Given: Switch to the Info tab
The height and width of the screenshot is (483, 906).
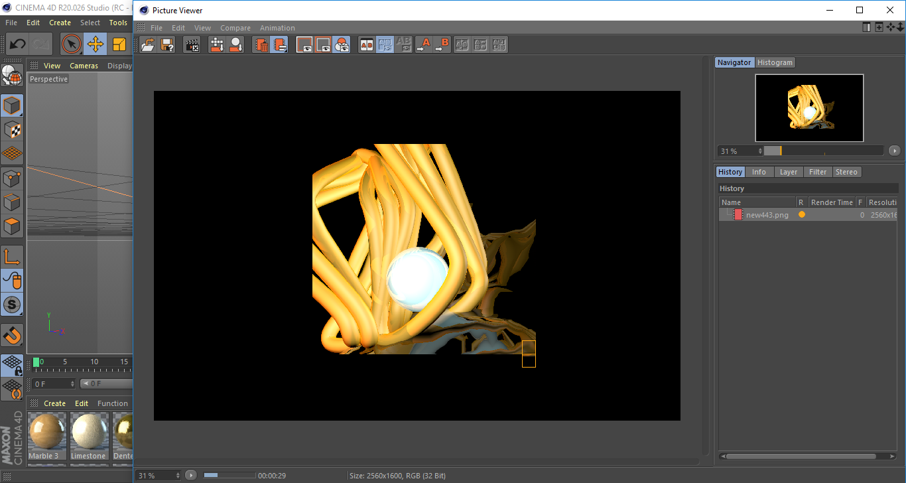Looking at the screenshot, I should tap(759, 172).
